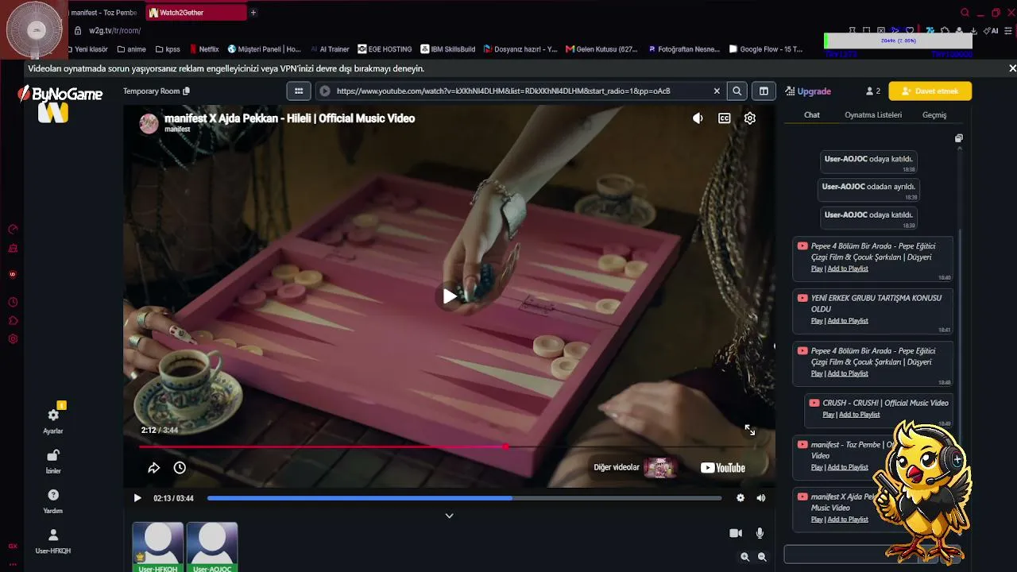
Task: Select the User-AOJOC participant tile
Action: point(212,547)
